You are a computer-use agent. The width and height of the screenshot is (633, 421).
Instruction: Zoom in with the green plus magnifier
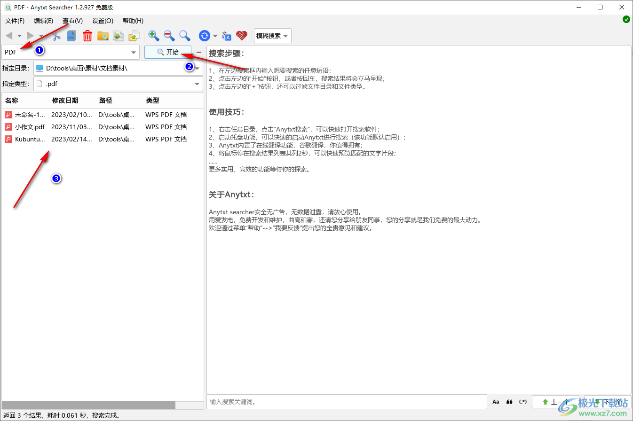[x=154, y=36]
